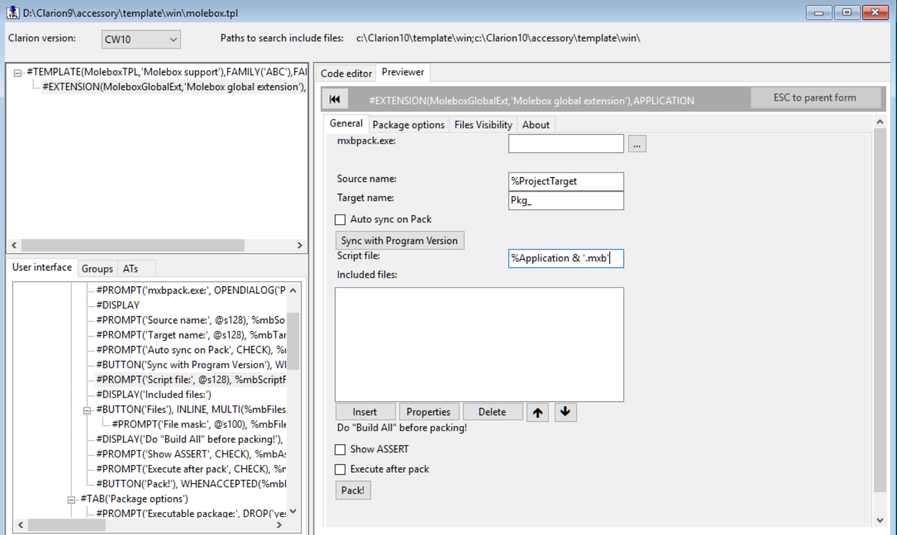This screenshot has height=535, width=897.
Task: Click ESC to parent form button
Action: coord(815,98)
